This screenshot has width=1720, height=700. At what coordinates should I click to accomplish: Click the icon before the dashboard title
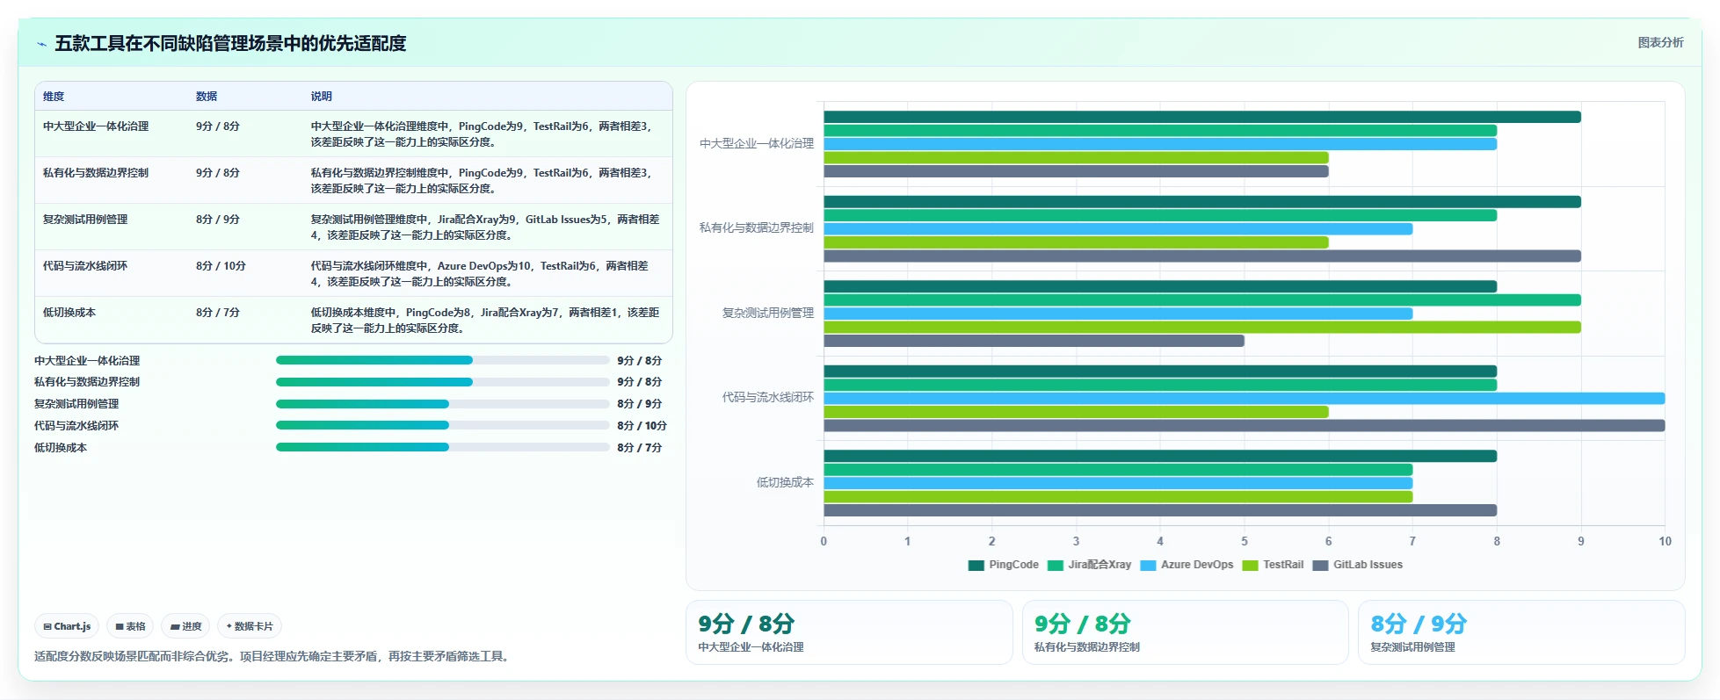tap(41, 44)
